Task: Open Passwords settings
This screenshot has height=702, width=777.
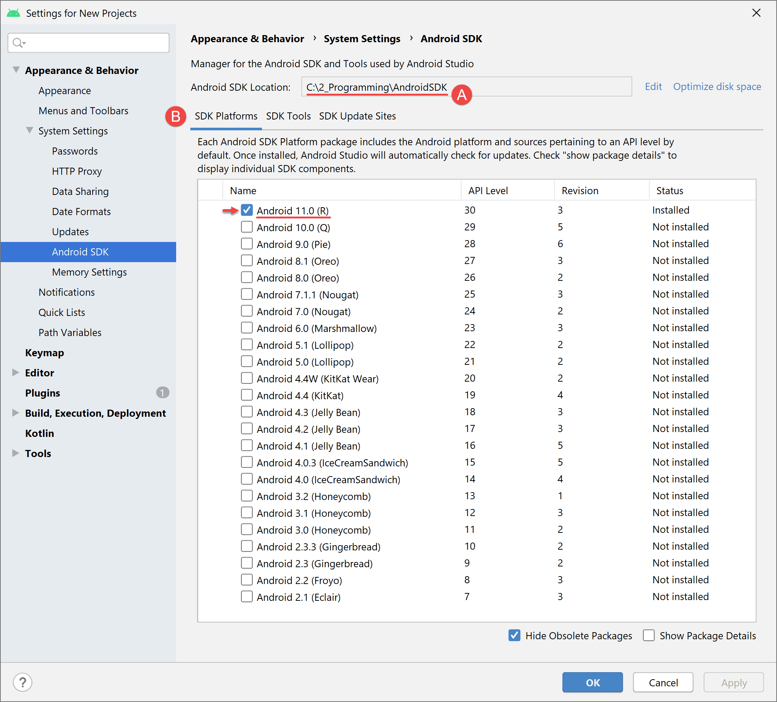Action: click(75, 151)
